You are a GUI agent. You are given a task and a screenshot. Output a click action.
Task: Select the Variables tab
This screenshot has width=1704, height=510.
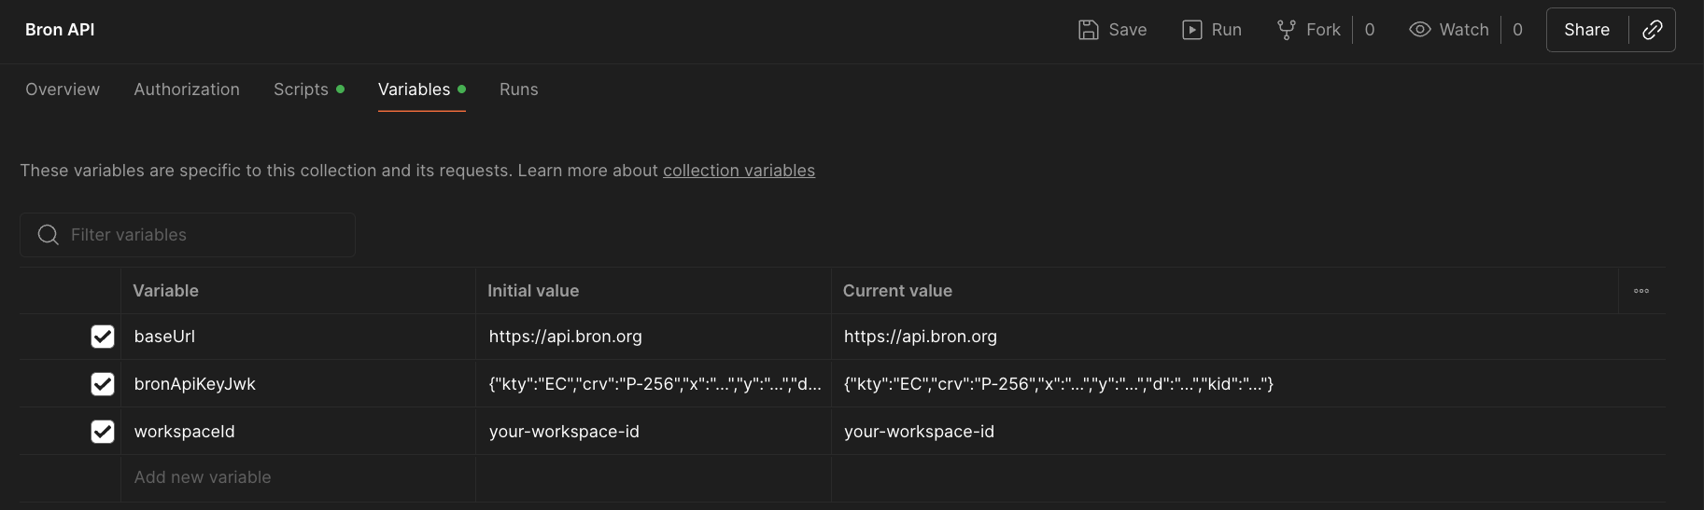pos(422,90)
